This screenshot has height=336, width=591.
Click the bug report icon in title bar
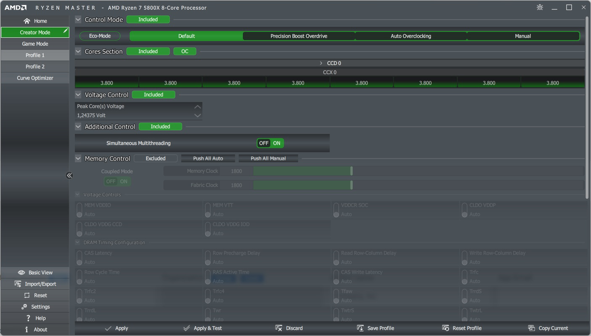click(x=540, y=8)
